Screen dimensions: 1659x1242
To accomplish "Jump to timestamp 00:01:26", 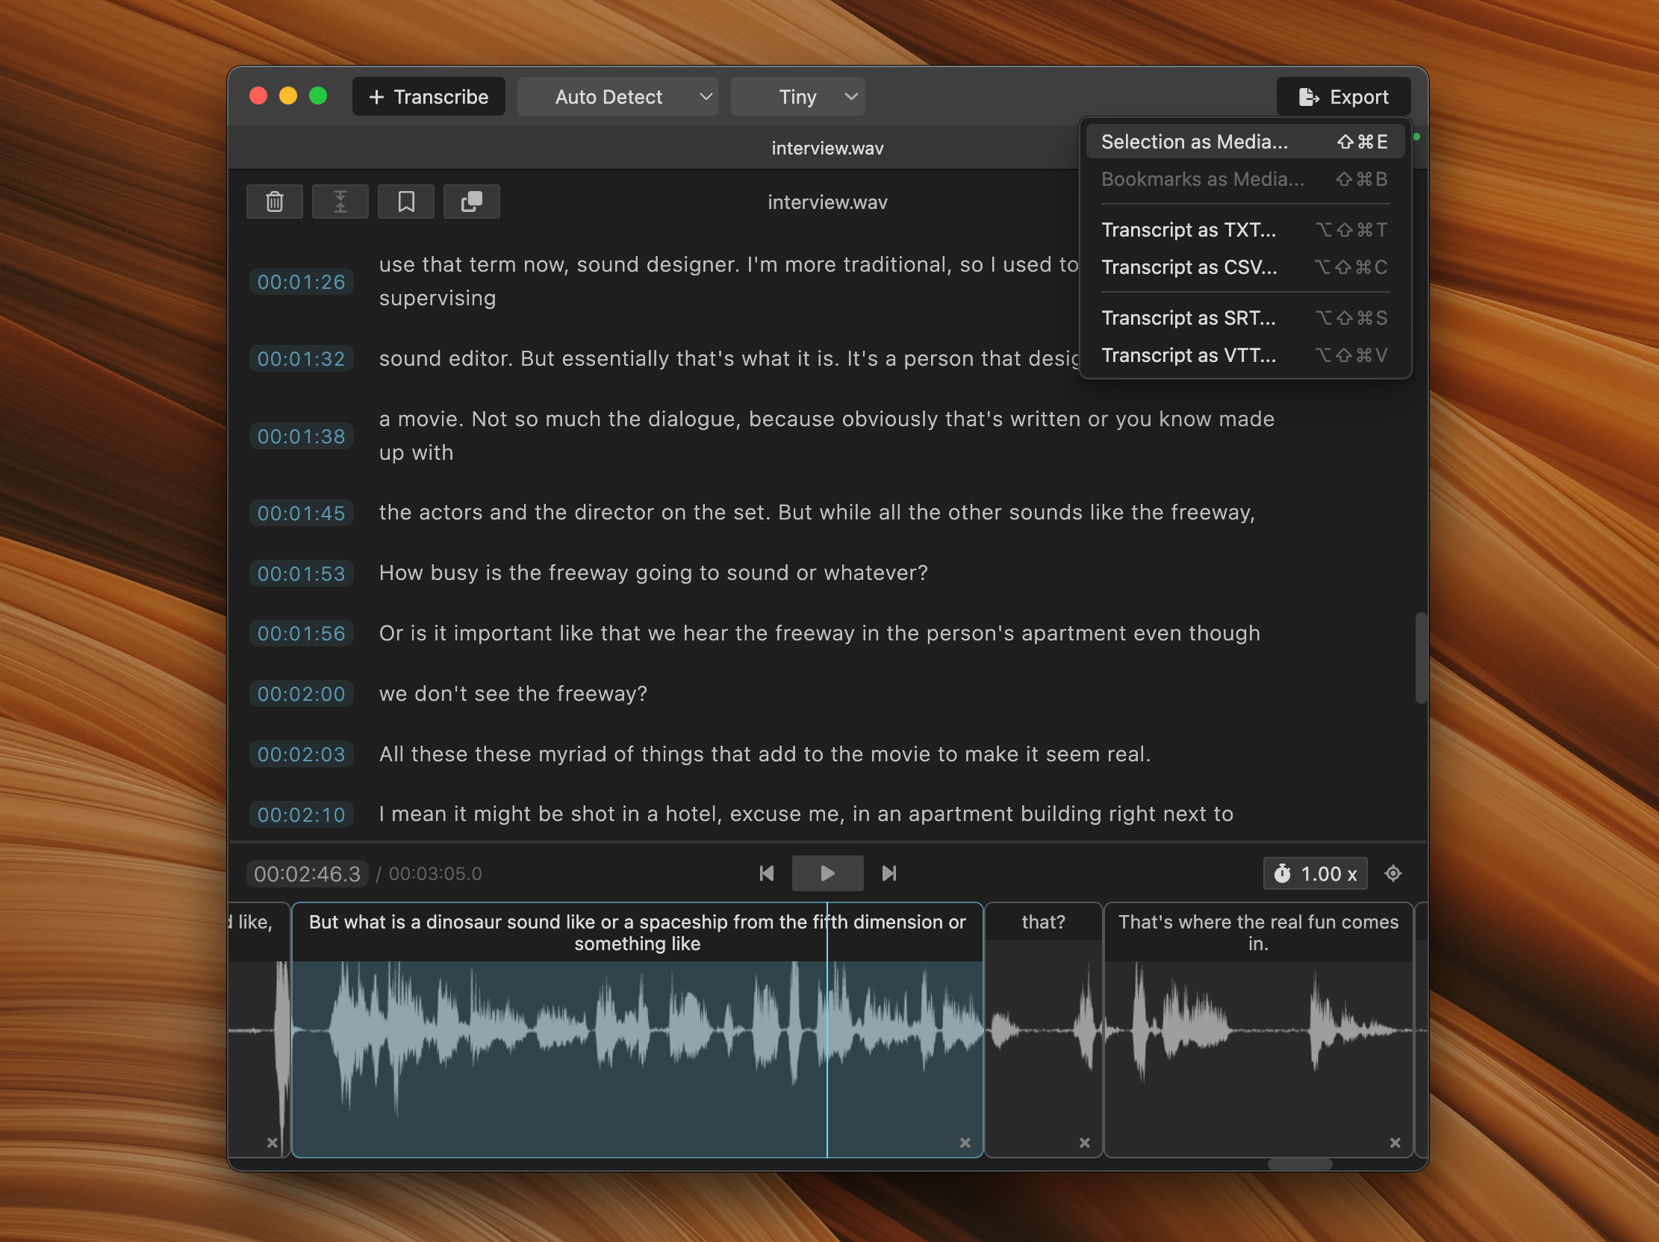I will pyautogui.click(x=302, y=282).
